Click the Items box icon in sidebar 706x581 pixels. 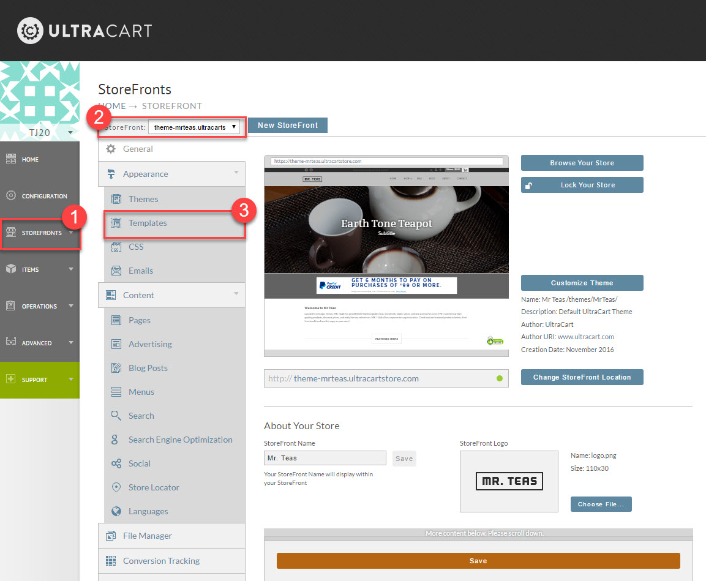11,269
